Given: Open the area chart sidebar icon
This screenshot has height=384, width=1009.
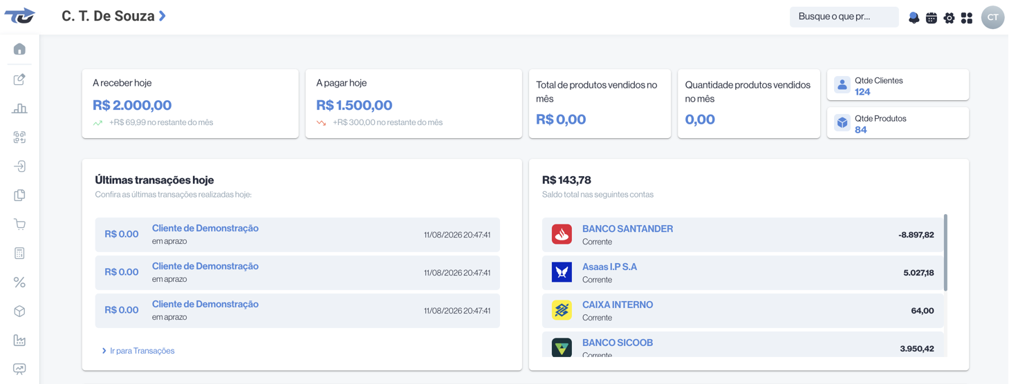Looking at the screenshot, I should click(19, 340).
